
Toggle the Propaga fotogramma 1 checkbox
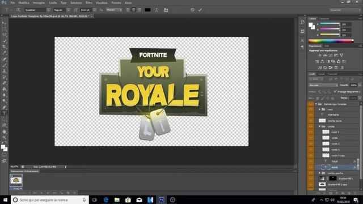coord(335,92)
